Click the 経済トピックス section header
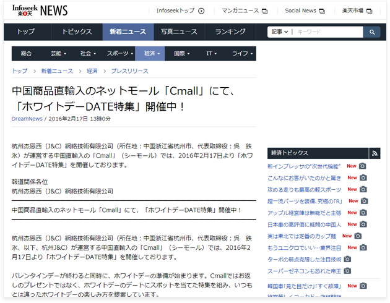This screenshot has height=303, width=390. point(318,153)
